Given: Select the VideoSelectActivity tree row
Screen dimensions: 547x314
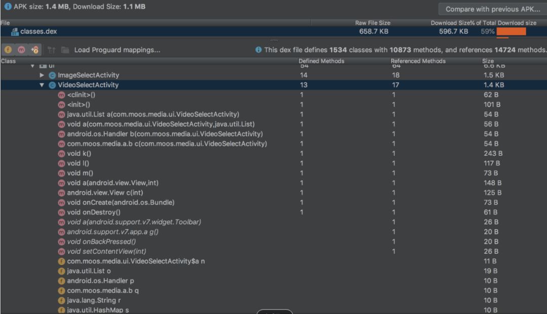Looking at the screenshot, I should (x=273, y=85).
